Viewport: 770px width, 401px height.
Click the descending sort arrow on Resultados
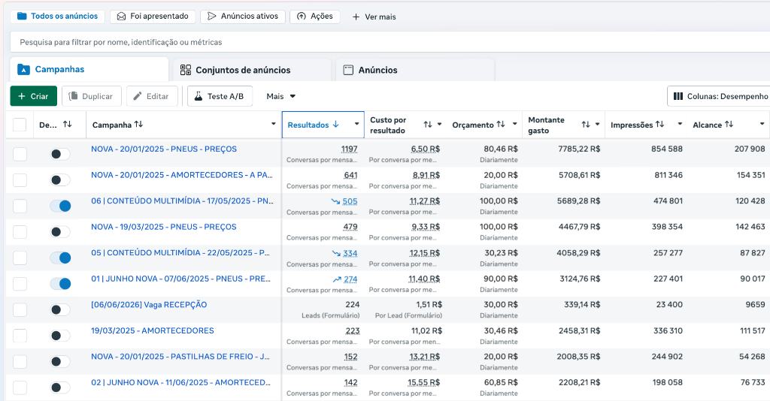click(x=336, y=125)
